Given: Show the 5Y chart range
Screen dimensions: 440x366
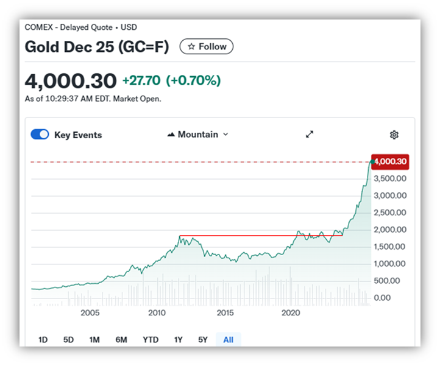Looking at the screenshot, I should tap(203, 340).
